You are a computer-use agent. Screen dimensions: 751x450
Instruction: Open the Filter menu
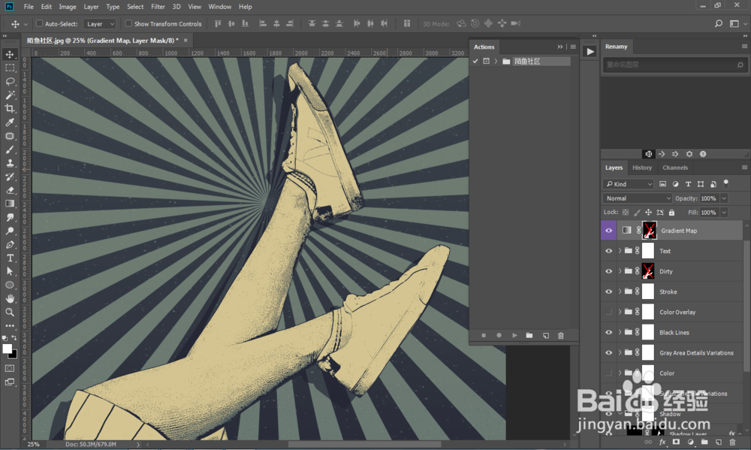coord(158,7)
